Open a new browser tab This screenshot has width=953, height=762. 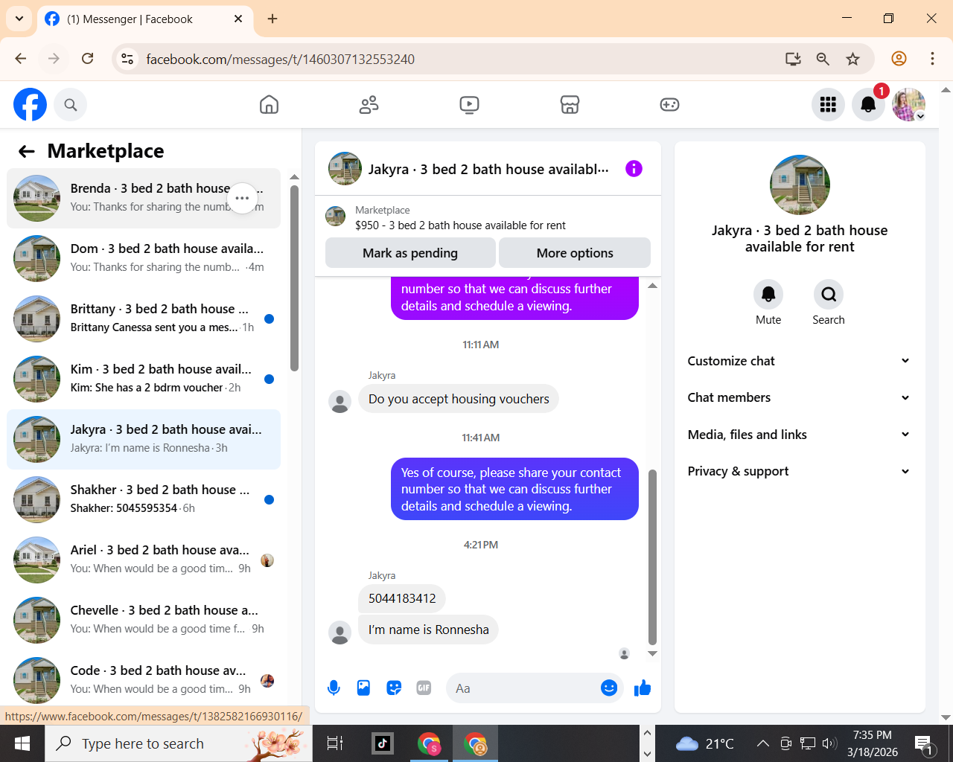(272, 19)
